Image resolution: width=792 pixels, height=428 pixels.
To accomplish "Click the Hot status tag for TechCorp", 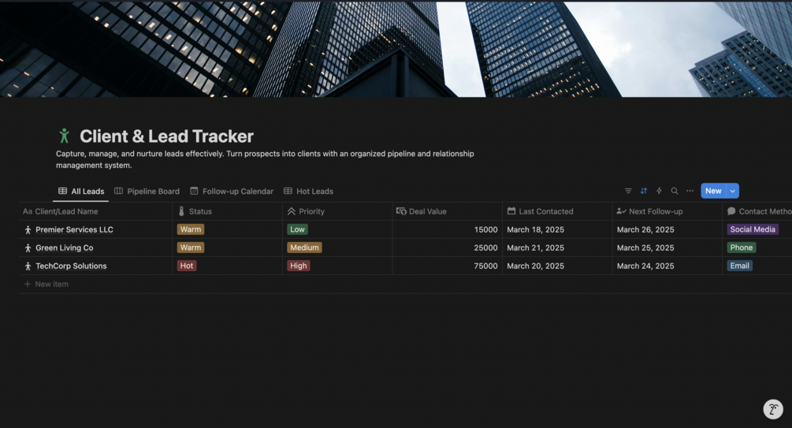I will [187, 266].
